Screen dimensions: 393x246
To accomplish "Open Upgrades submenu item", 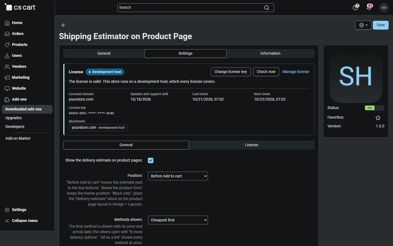I will click(x=14, y=118).
